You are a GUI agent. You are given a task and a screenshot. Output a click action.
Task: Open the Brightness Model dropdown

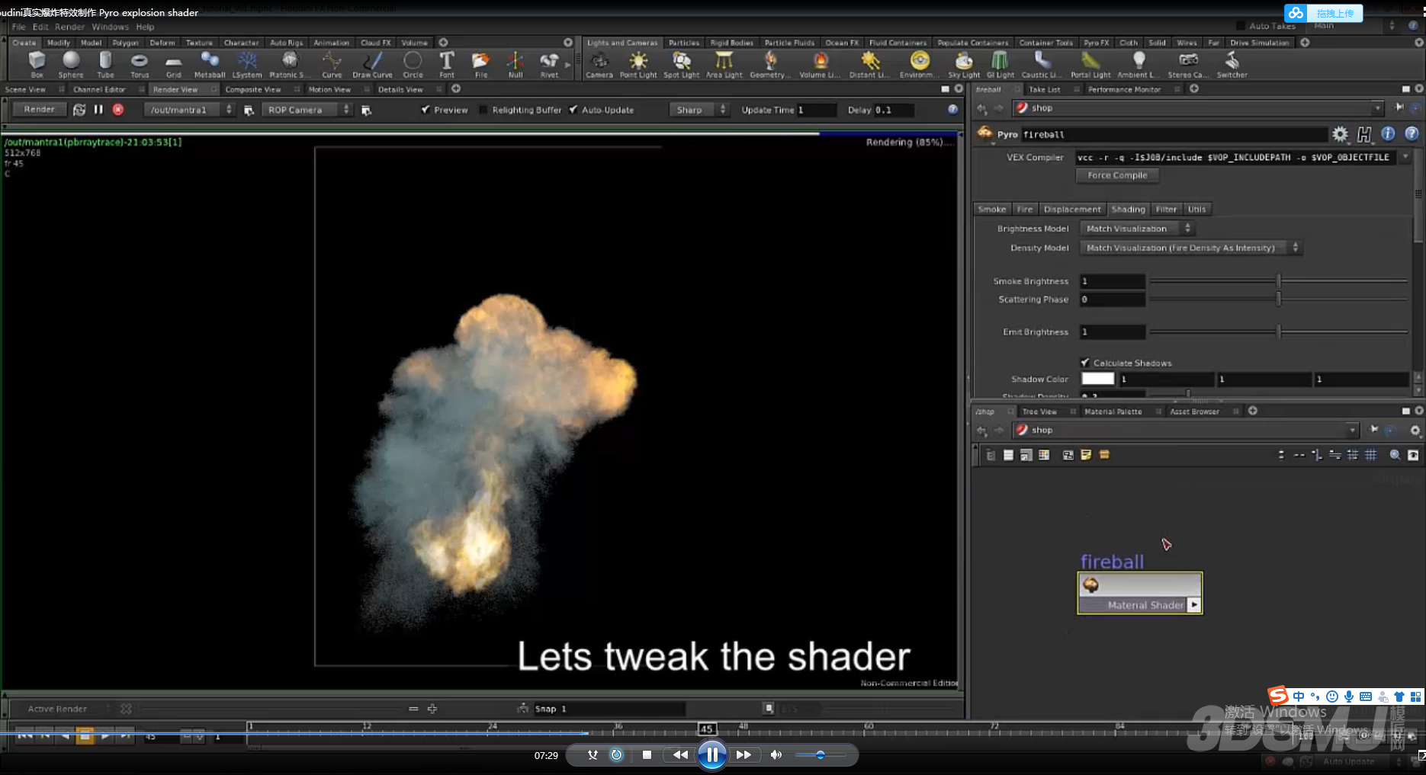(1137, 229)
